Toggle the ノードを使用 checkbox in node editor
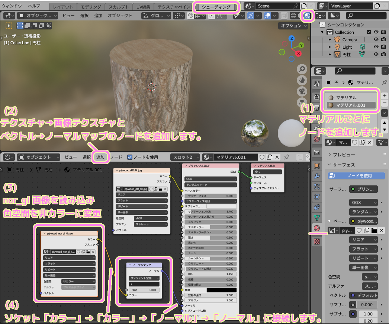The image size is (389, 324). (x=130, y=157)
